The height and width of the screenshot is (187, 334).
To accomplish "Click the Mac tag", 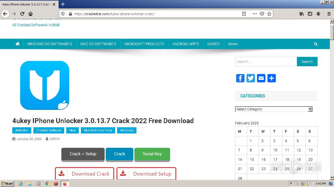I will tap(73, 130).
